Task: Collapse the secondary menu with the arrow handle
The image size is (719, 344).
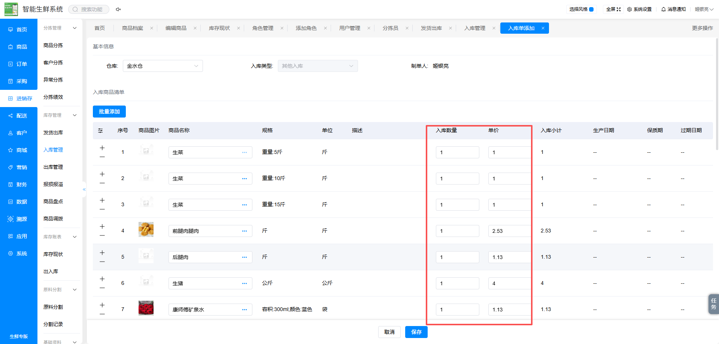Action: click(84, 189)
